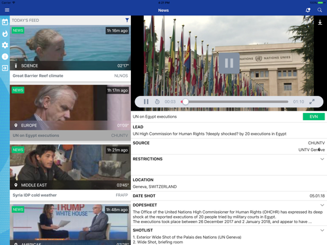Screen dimensions: 327x245
Task: Click the science icon beside SCIENCE
Action: tap(15, 66)
